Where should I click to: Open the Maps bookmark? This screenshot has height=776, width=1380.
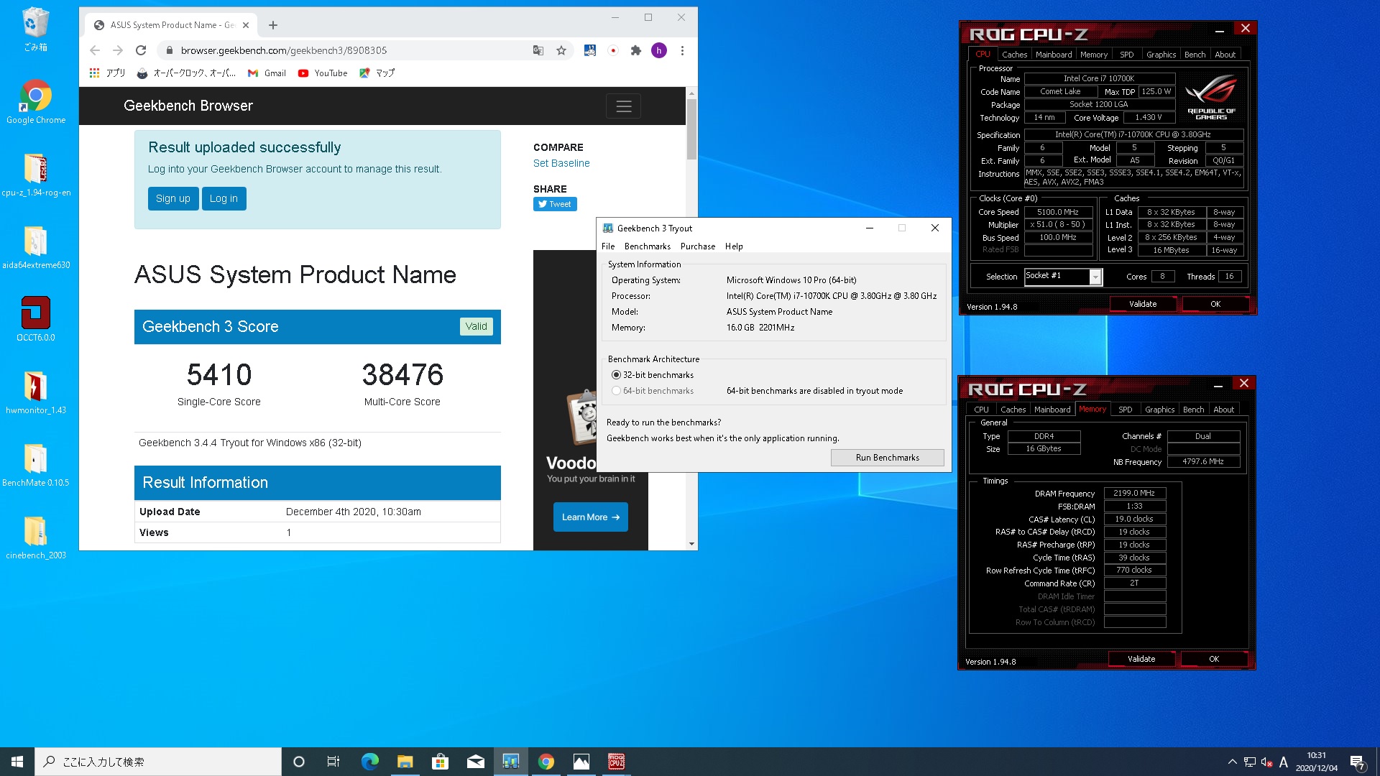[x=377, y=73]
